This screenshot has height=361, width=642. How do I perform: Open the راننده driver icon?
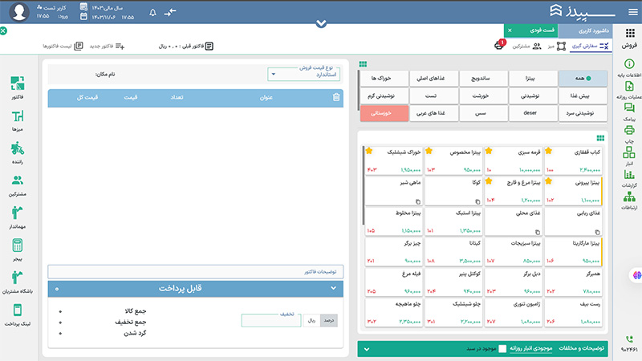click(x=17, y=148)
